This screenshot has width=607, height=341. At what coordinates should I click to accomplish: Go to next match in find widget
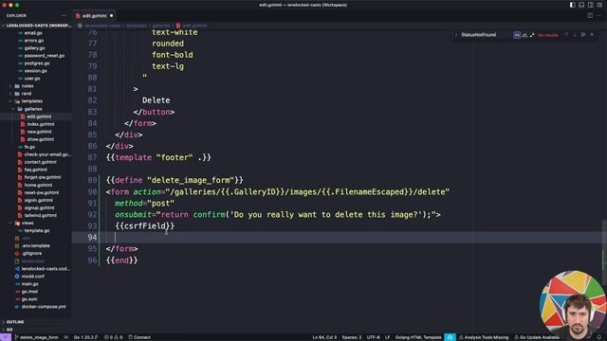(x=575, y=35)
